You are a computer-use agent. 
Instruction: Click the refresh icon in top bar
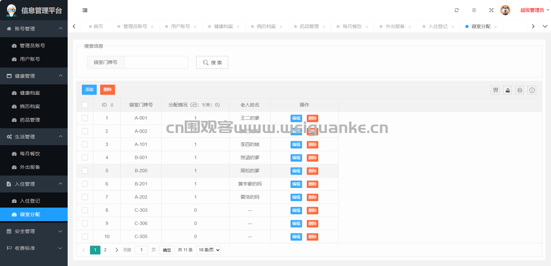pos(457,10)
